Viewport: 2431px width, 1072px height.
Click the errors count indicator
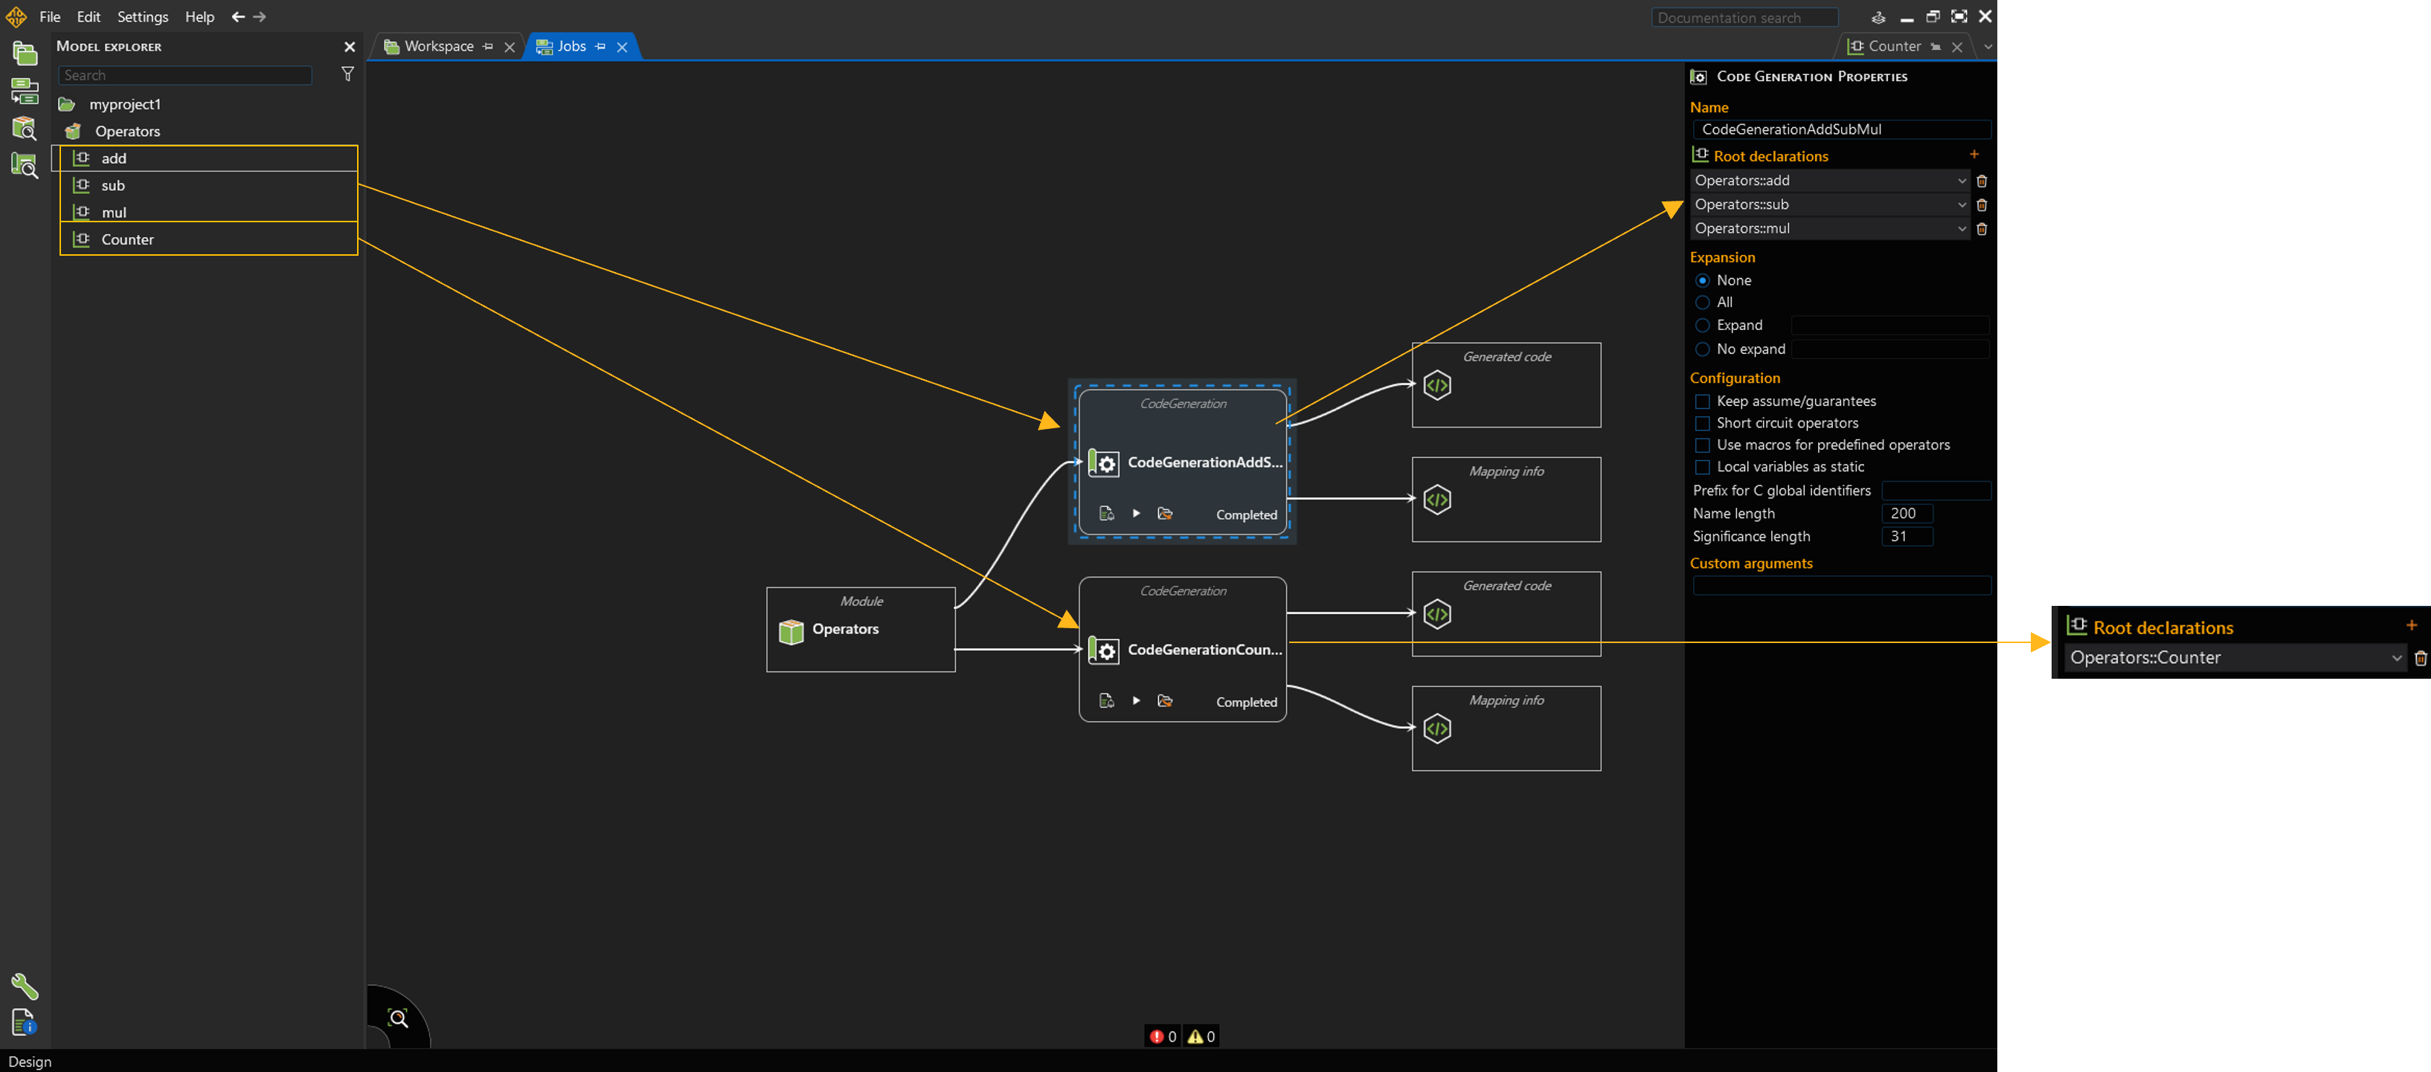click(x=1163, y=1036)
